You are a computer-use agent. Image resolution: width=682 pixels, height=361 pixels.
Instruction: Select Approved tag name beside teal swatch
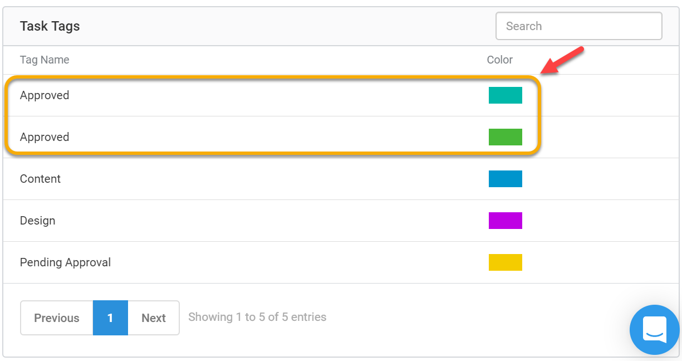tap(45, 95)
